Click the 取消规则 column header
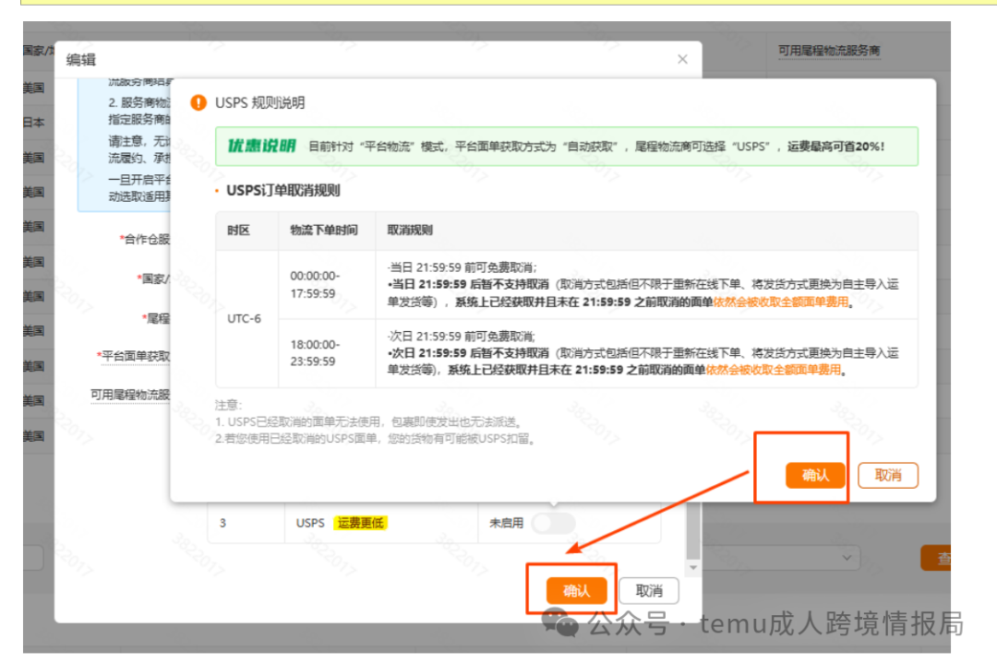Image resolution: width=997 pixels, height=663 pixels. coord(410,230)
